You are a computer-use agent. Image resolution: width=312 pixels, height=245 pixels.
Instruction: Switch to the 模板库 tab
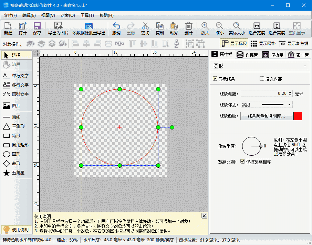pyautogui.click(x=272, y=54)
